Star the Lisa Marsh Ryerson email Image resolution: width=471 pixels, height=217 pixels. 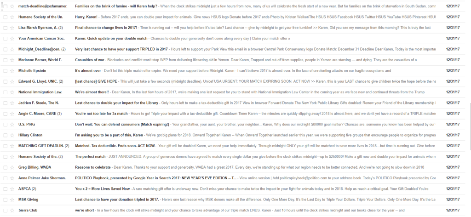click(x=12, y=28)
